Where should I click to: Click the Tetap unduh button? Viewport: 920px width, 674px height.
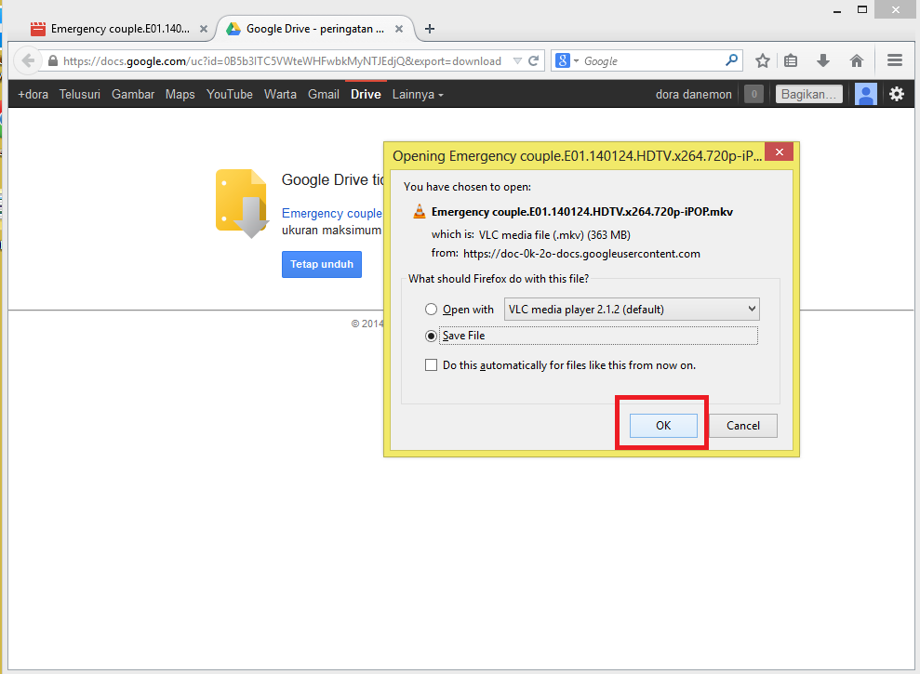coord(322,264)
